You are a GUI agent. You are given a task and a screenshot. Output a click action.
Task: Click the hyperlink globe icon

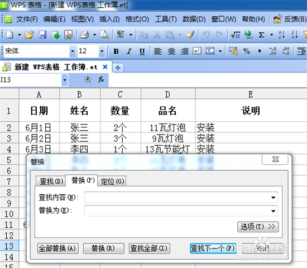tap(248, 35)
